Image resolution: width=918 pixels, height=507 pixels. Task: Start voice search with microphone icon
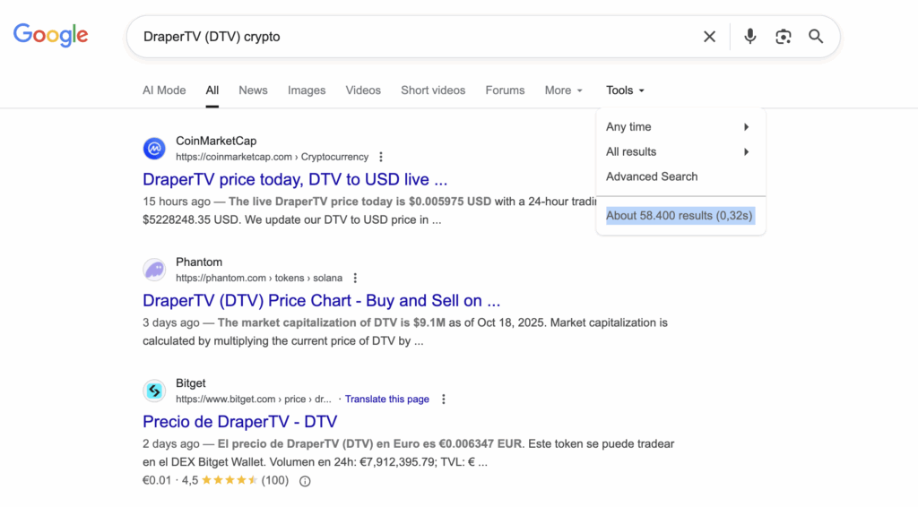(749, 37)
